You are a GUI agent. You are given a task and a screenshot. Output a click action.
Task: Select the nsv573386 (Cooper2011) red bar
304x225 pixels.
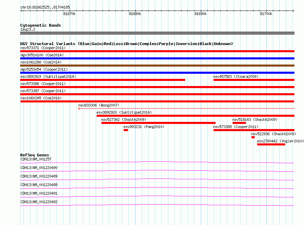[x=157, y=87]
